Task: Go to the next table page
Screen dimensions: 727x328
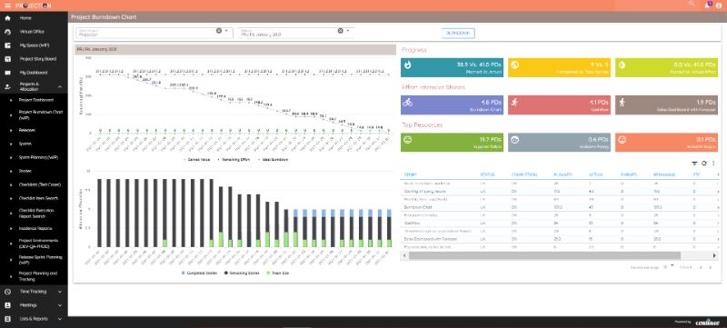Action: point(711,267)
